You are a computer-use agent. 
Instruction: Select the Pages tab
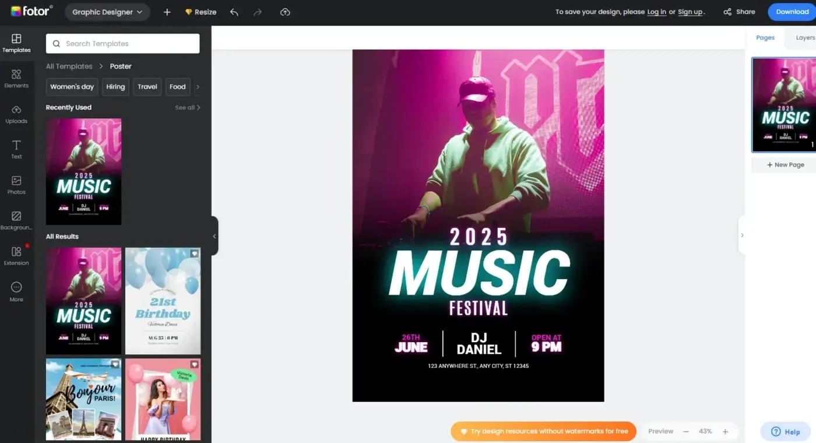(765, 37)
